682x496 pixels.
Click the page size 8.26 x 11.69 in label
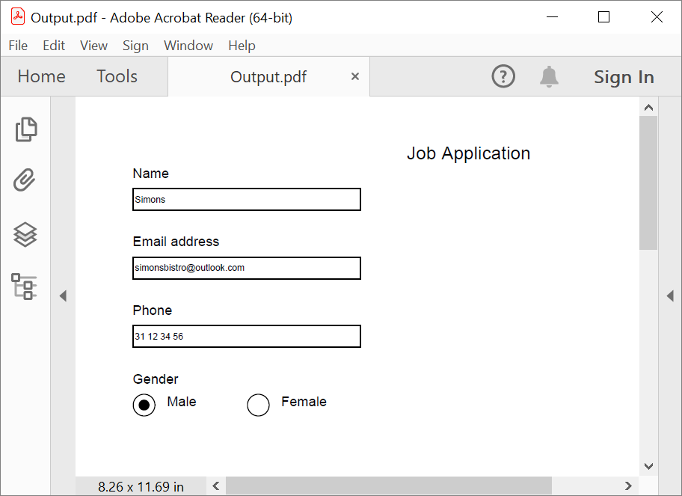(x=141, y=486)
